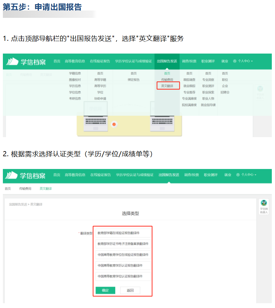Screen dimensions: 275x308
Task: Choose 教育部学历证书电子注册备案表翻译件 option
Action: click(x=123, y=244)
